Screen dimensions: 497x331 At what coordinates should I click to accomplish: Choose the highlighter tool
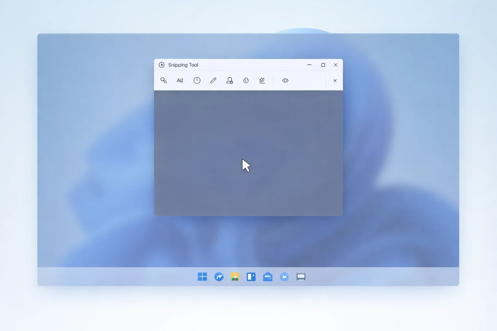[262, 80]
